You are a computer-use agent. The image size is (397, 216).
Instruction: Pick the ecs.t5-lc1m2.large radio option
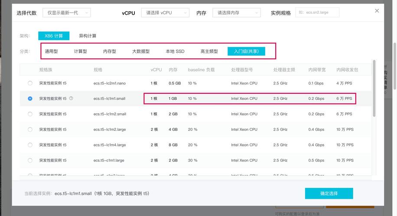[x=30, y=130]
